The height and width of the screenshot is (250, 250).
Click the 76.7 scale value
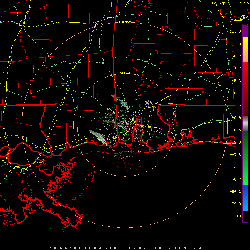tap(236, 56)
